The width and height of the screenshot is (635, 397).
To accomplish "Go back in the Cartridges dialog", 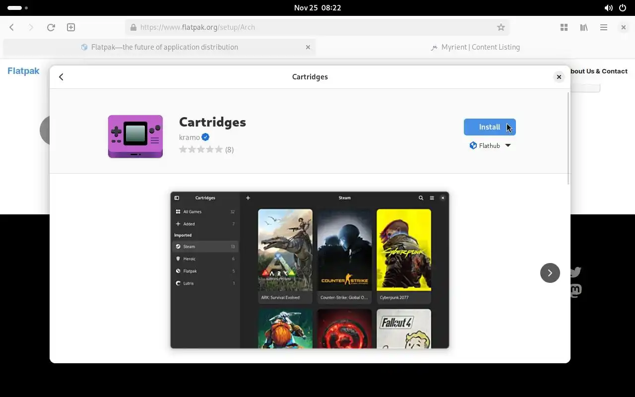I will point(61,77).
